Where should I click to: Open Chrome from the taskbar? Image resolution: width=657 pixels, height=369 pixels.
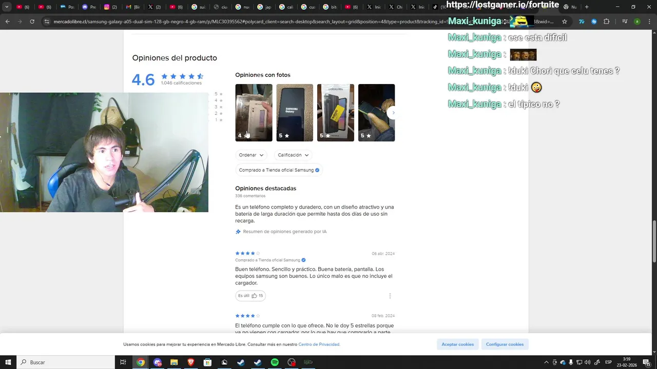point(141,362)
